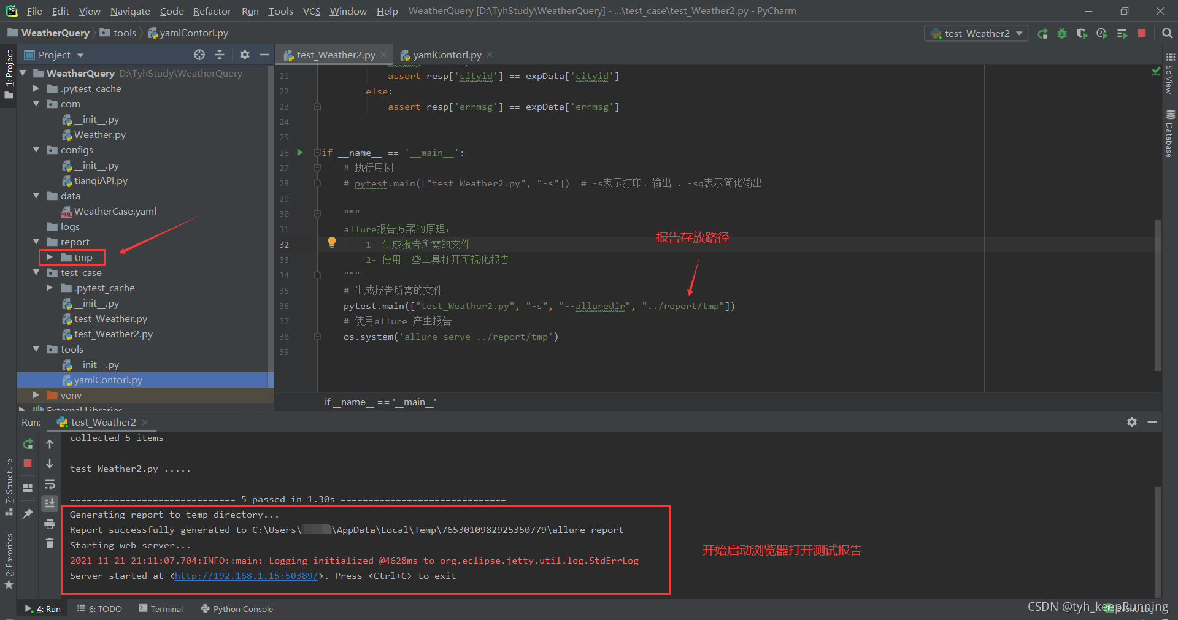Open the Favorites side tab
The width and height of the screenshot is (1178, 620).
point(9,561)
